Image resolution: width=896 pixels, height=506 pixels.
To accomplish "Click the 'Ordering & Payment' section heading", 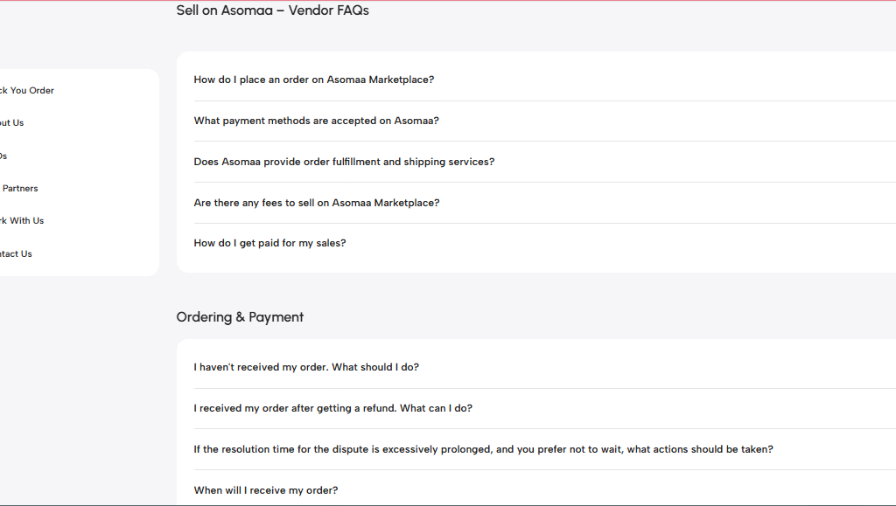I will pos(240,317).
